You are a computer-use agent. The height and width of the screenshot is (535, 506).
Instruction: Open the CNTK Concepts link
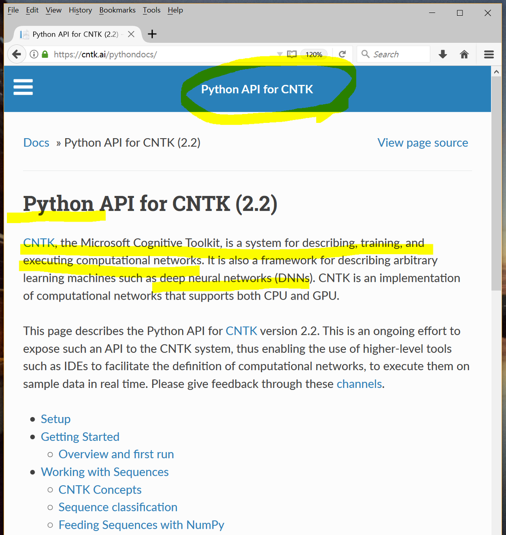[100, 490]
